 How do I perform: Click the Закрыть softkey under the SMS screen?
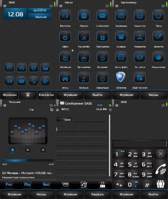click(98, 194)
